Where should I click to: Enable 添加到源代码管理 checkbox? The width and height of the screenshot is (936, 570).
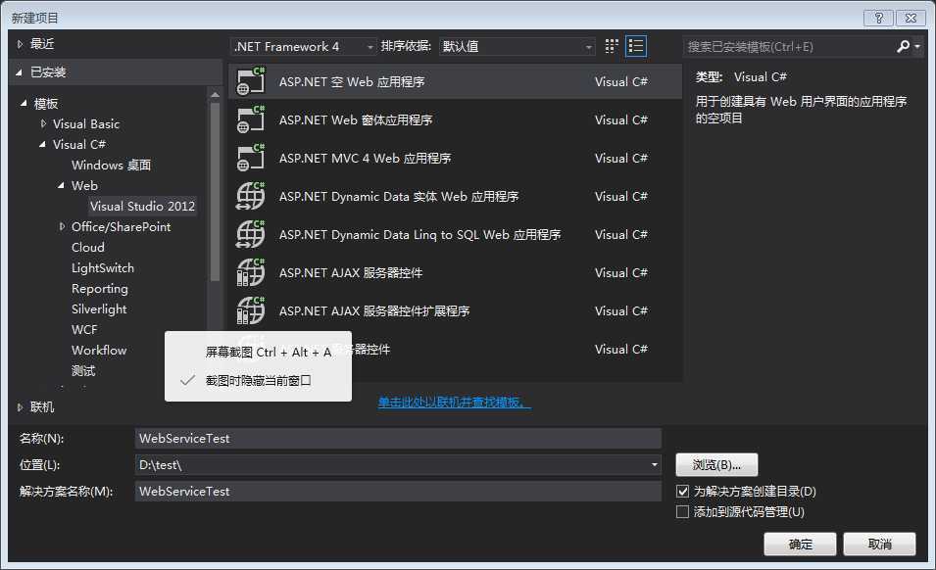pos(682,512)
